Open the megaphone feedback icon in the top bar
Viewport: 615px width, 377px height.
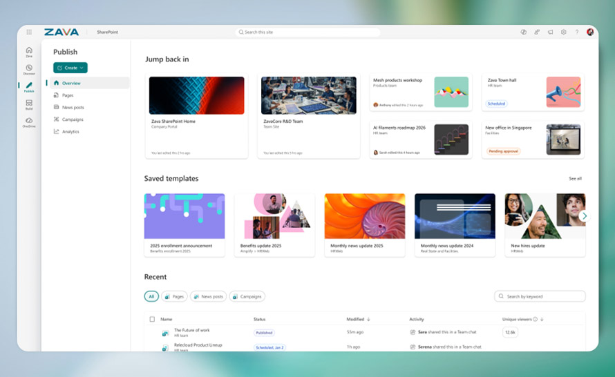pyautogui.click(x=550, y=32)
